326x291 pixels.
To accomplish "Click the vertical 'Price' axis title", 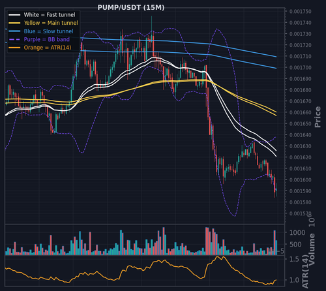I will (x=318, y=117).
